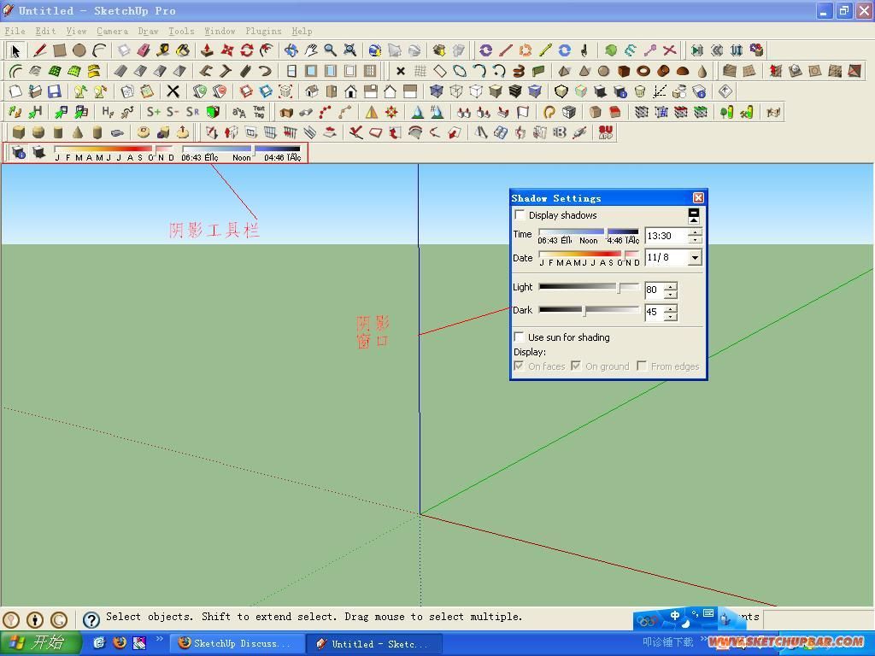Activate the Zoom magnifier tool
This screenshot has width=875, height=656.
tap(331, 50)
